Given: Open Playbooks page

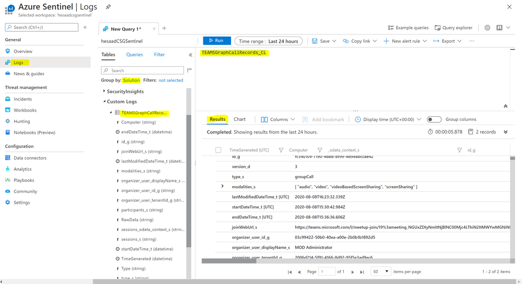Looking at the screenshot, I should [x=24, y=180].
